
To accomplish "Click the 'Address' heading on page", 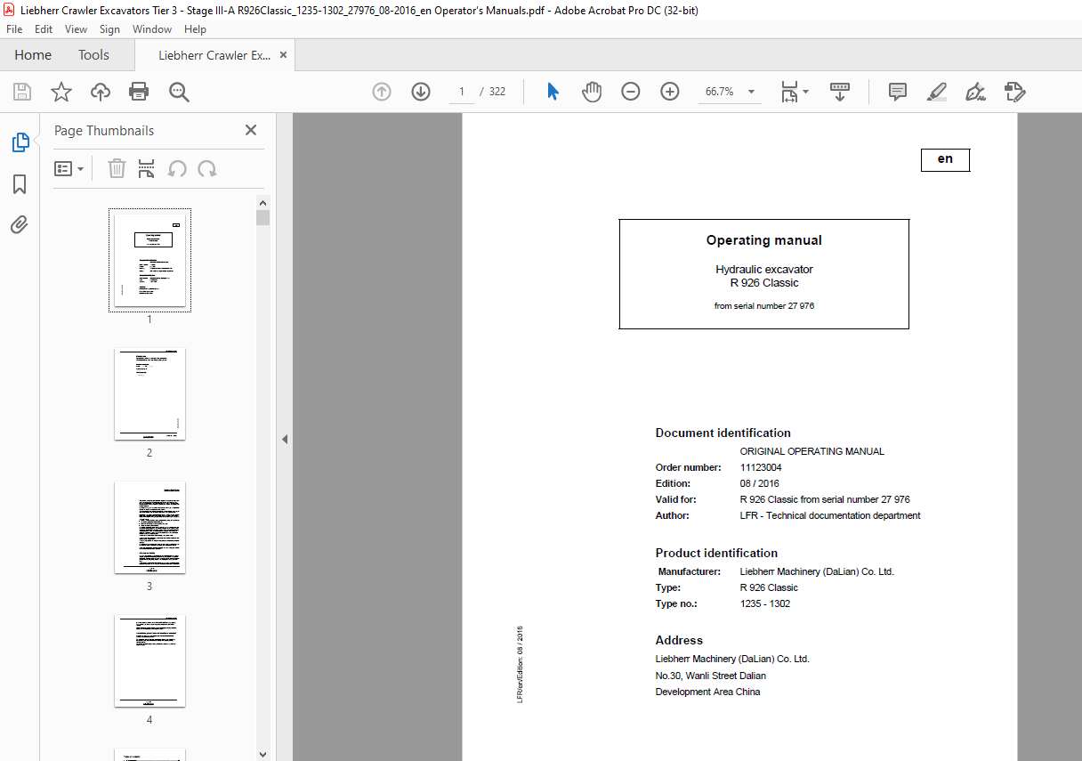I will (x=679, y=640).
